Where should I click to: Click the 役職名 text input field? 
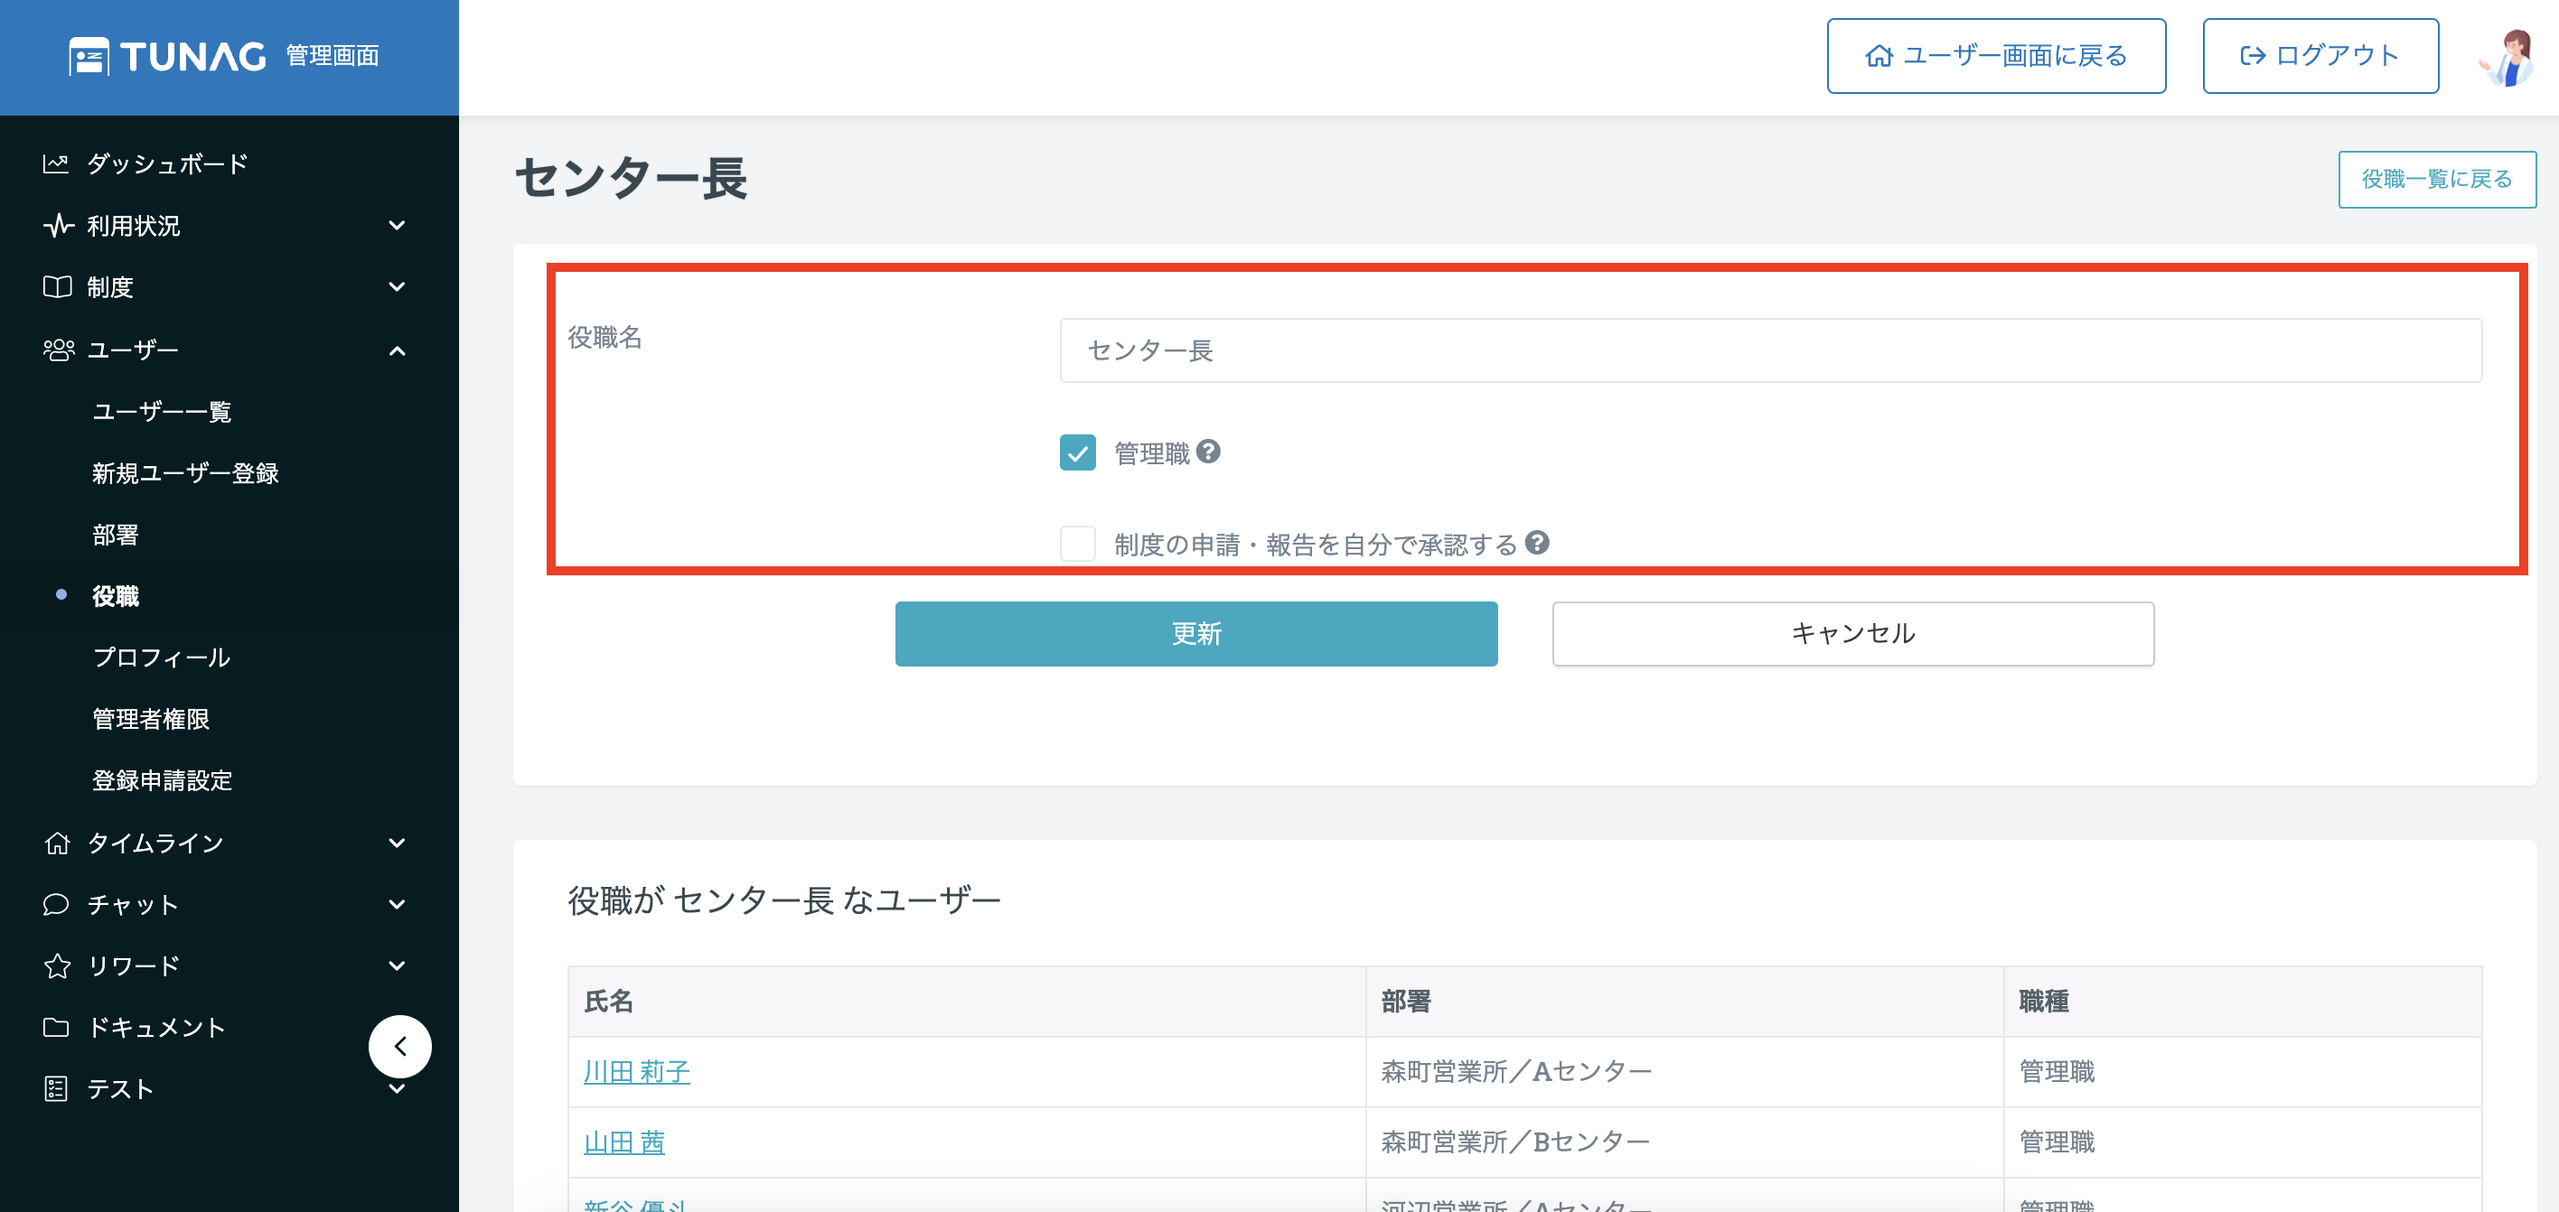[x=1770, y=350]
